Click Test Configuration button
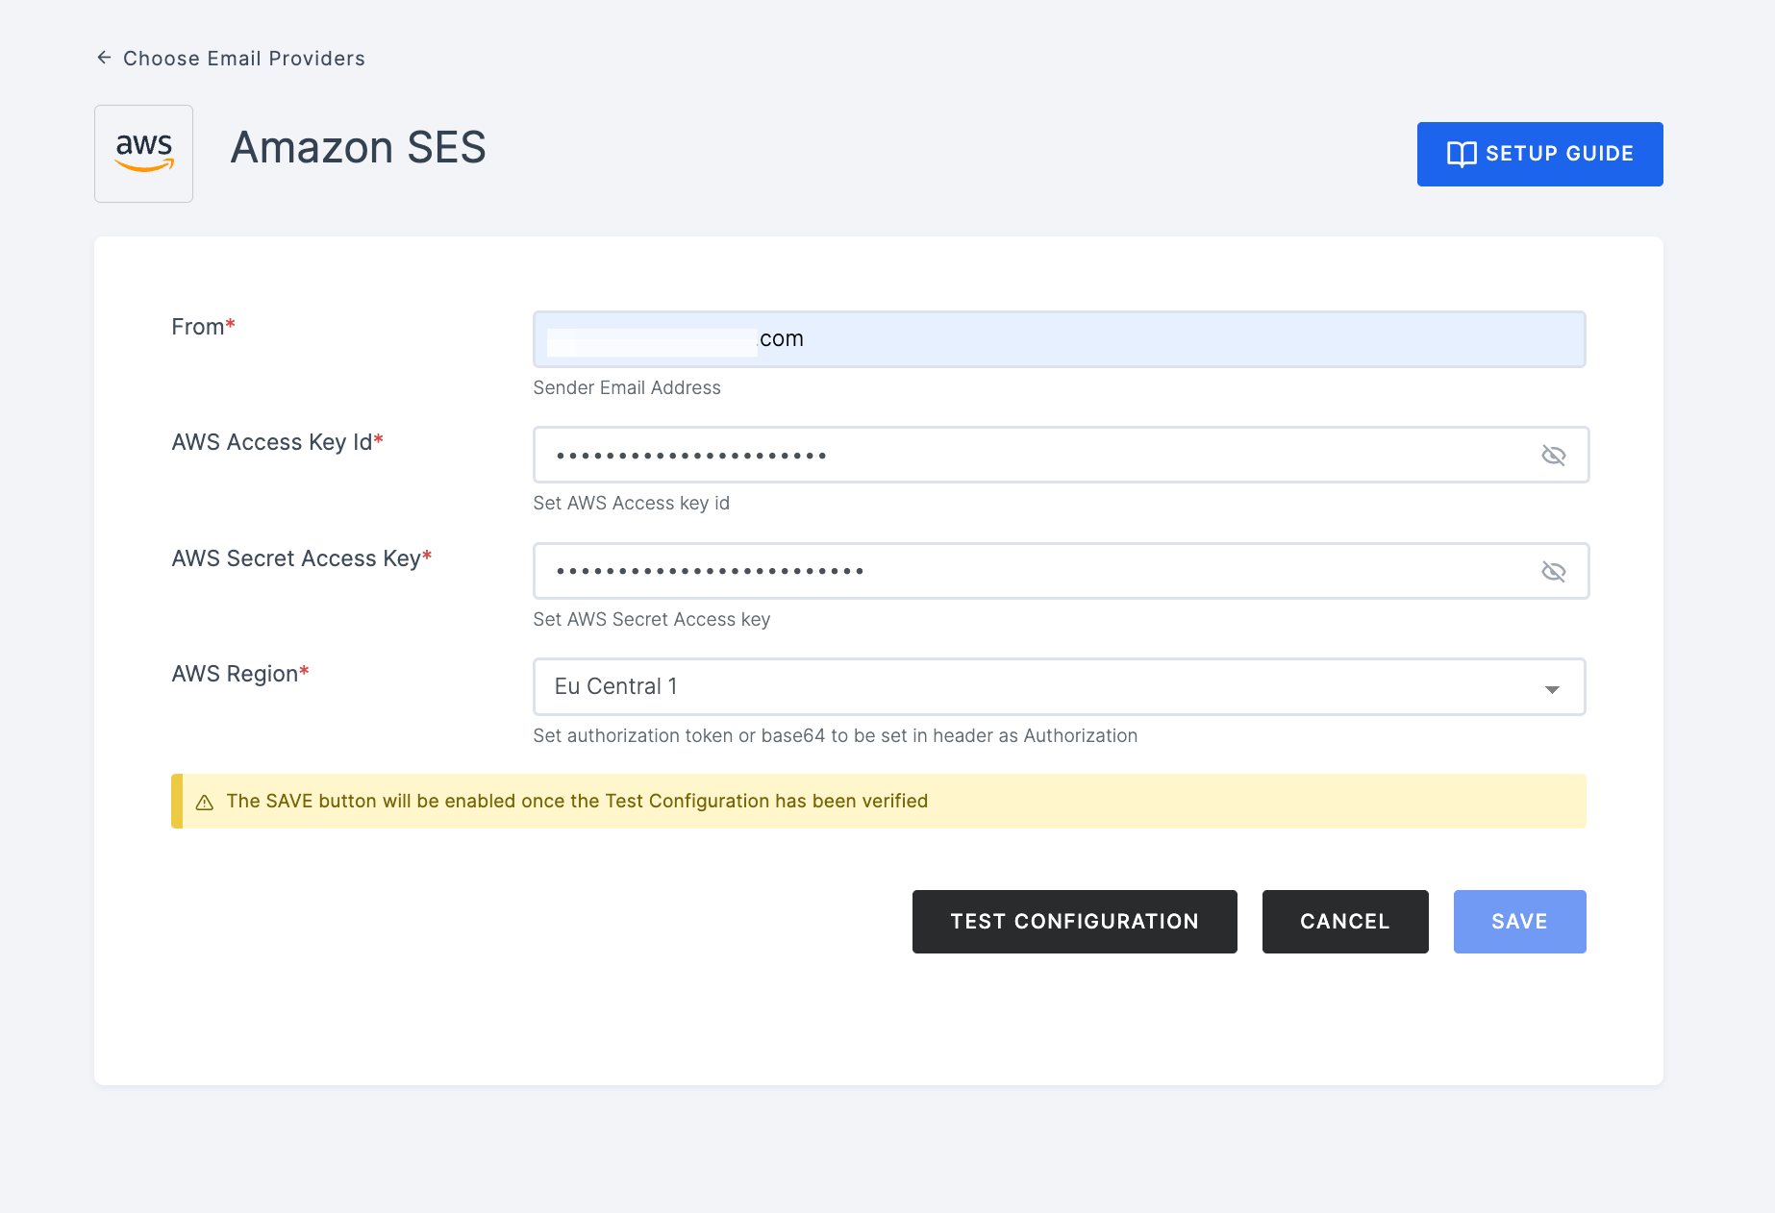This screenshot has width=1775, height=1213. [1074, 922]
